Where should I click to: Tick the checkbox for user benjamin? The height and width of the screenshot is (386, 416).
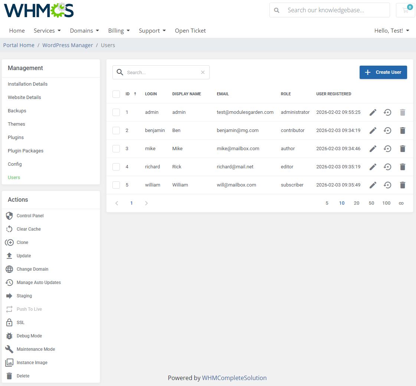(116, 131)
